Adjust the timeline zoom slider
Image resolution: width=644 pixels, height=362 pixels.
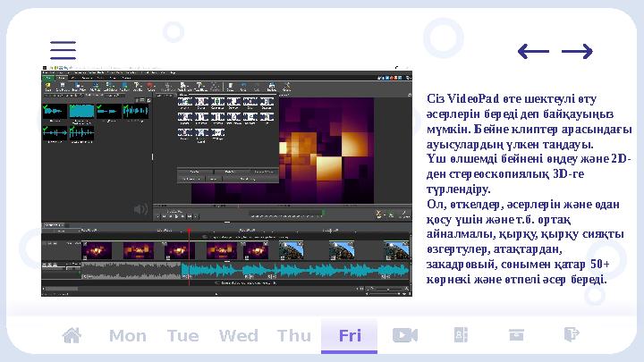pyautogui.click(x=386, y=290)
